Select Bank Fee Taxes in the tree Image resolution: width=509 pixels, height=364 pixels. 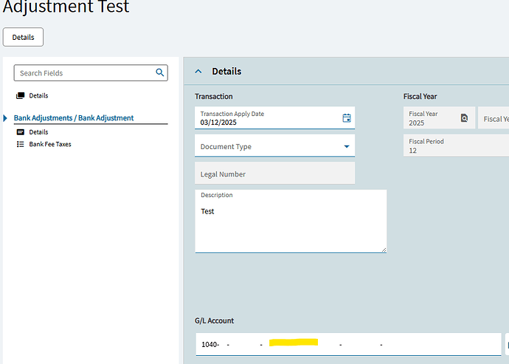(x=50, y=145)
